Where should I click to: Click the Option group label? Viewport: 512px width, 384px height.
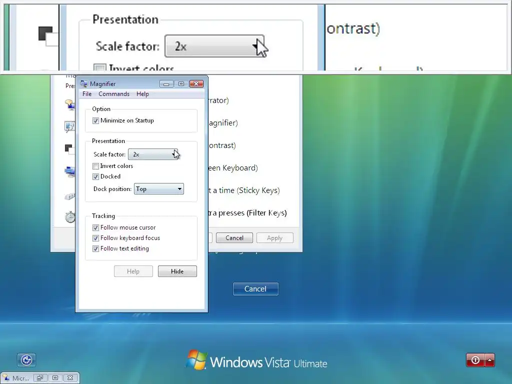click(101, 108)
